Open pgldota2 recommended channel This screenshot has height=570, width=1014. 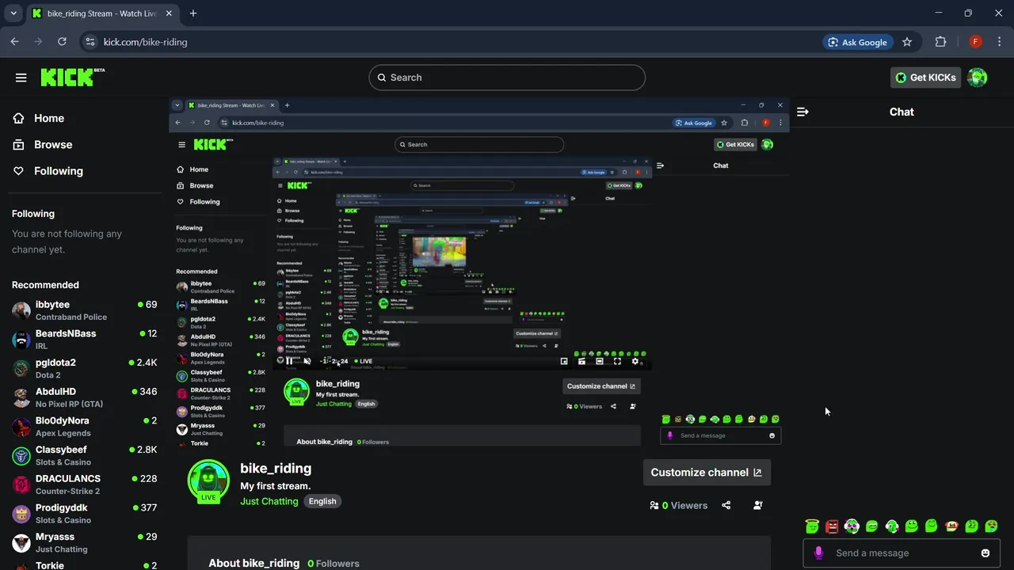(x=84, y=368)
